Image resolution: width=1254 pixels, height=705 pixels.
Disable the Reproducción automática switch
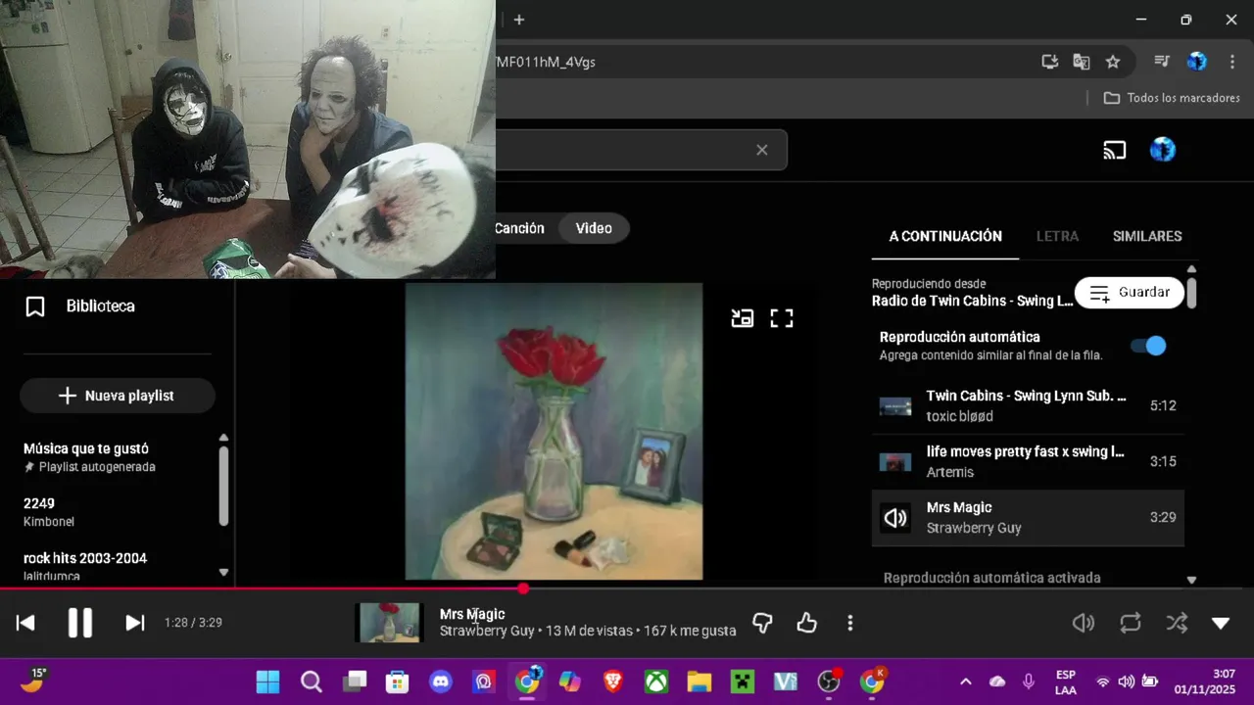click(1148, 346)
